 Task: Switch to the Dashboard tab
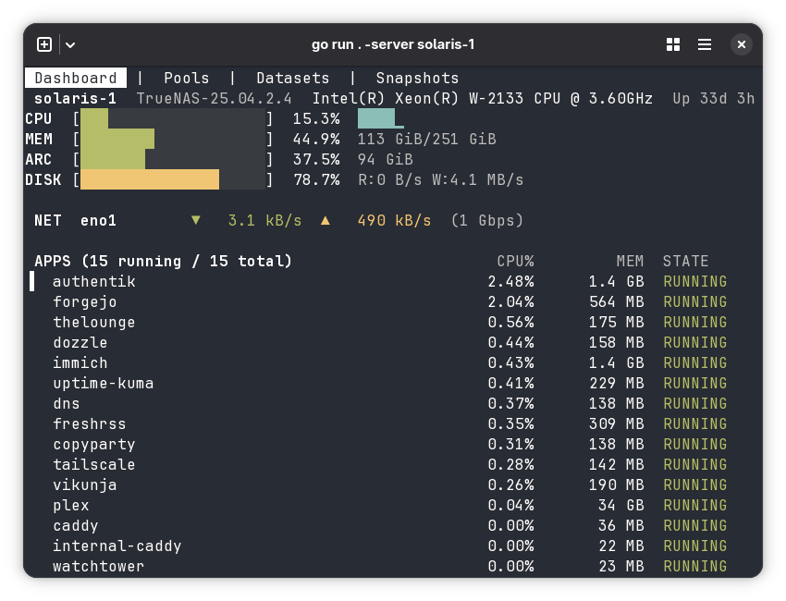76,79
